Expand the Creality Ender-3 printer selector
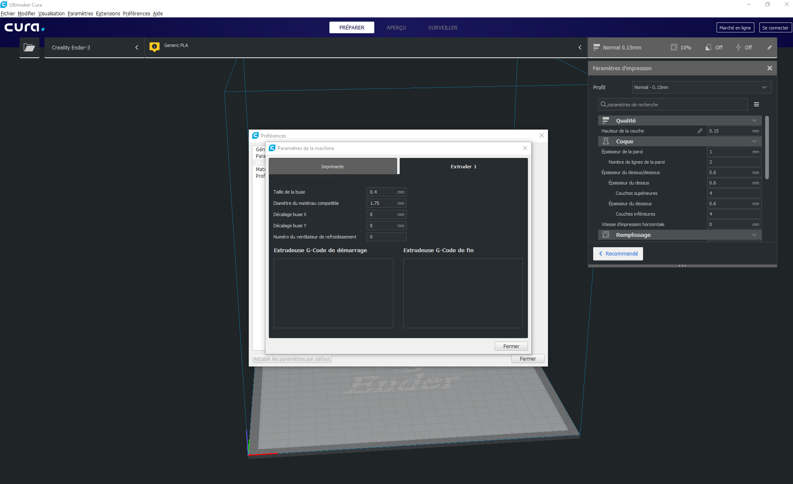The width and height of the screenshot is (793, 484). pos(94,47)
